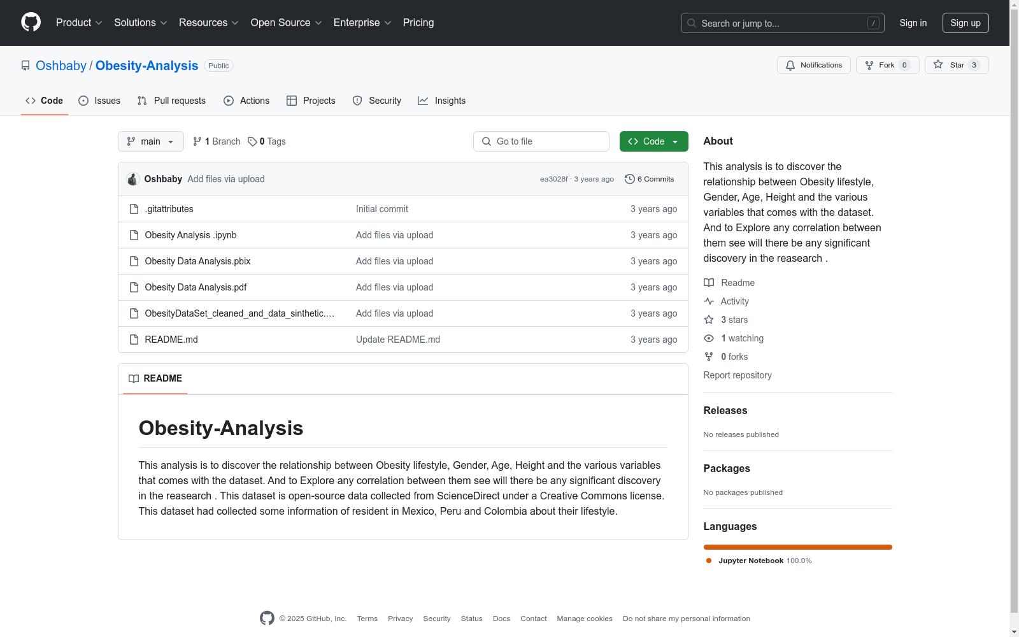
Task: Click Jupyter Notebook 100.0% language link
Action: (759, 561)
